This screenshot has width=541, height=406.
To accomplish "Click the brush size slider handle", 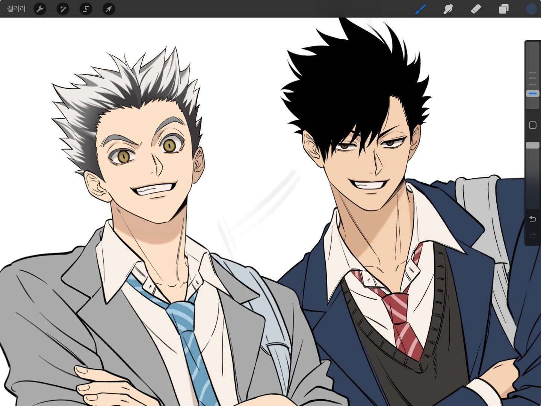I will click(532, 94).
